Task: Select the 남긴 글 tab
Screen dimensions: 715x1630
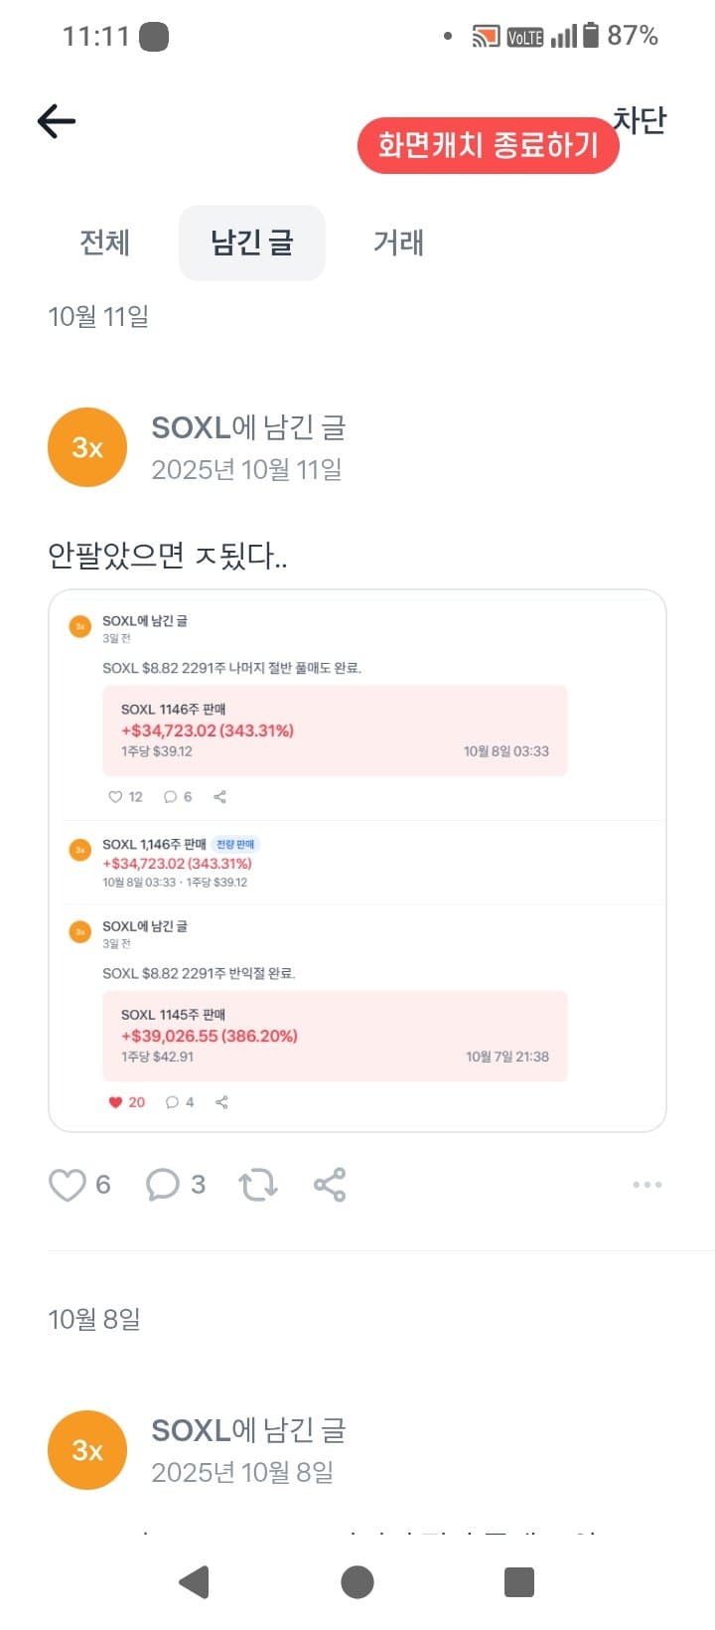Action: (x=252, y=243)
